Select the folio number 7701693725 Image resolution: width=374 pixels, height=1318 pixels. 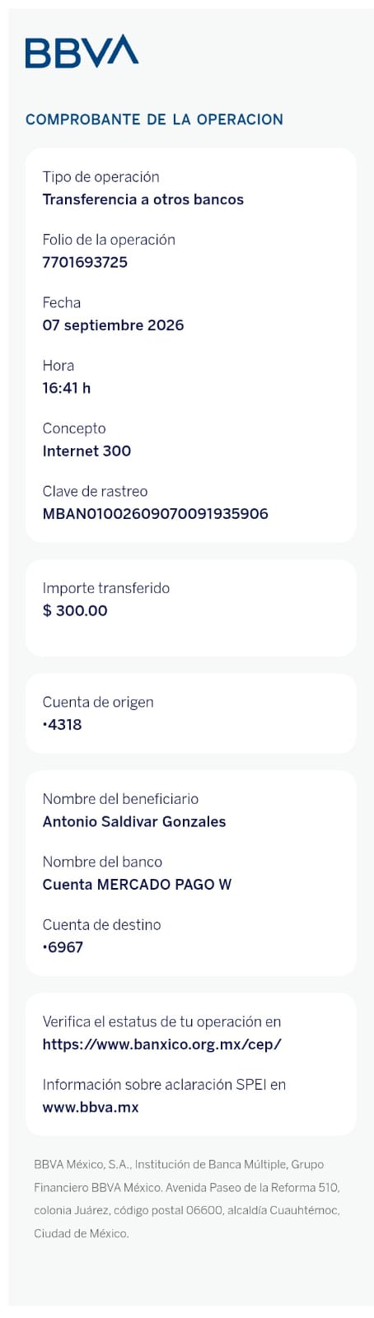[85, 262]
